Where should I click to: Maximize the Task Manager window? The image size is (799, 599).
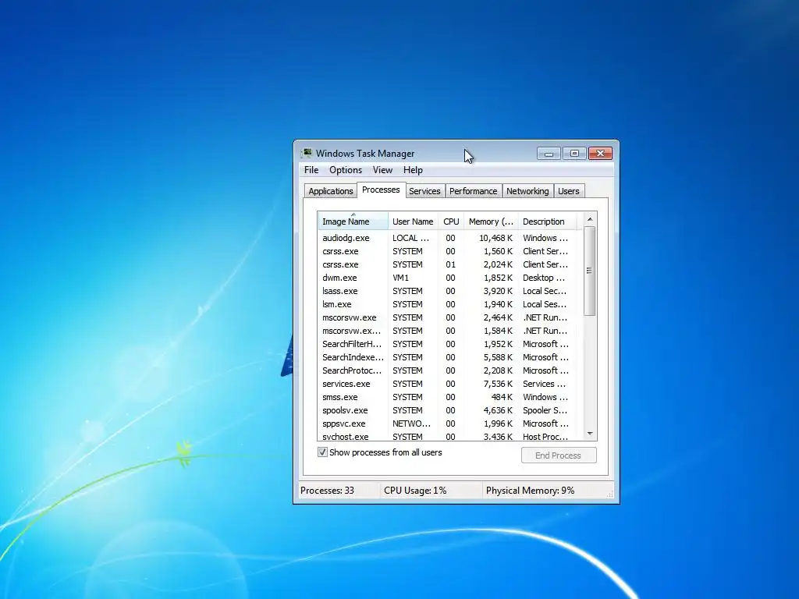[x=574, y=154]
